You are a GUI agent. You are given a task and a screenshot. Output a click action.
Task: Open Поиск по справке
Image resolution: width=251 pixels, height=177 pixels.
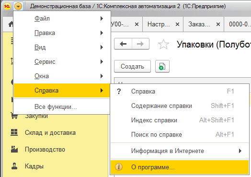click(x=180, y=134)
